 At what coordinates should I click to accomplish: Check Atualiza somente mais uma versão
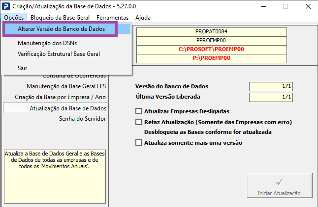tap(138, 143)
